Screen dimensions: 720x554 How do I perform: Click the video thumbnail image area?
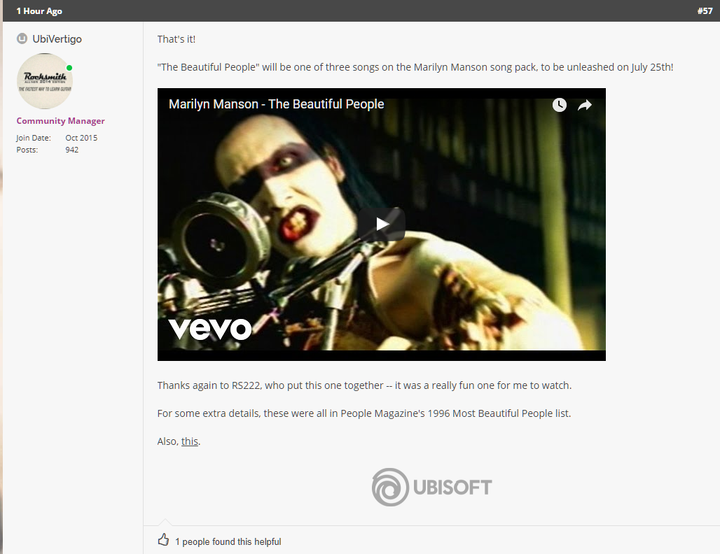point(382,225)
